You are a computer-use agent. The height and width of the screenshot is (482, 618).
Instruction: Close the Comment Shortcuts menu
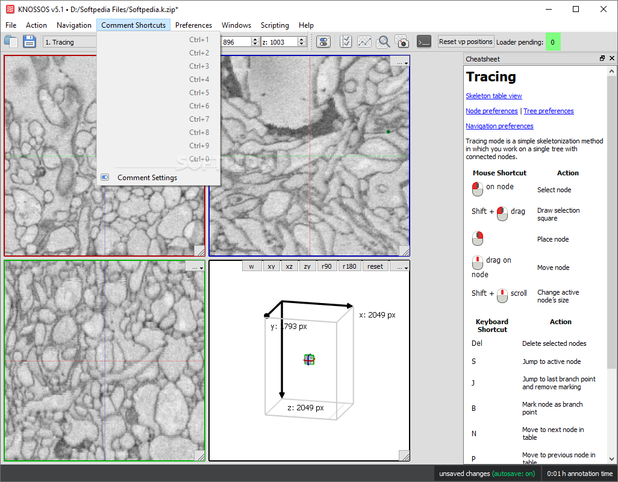point(134,25)
